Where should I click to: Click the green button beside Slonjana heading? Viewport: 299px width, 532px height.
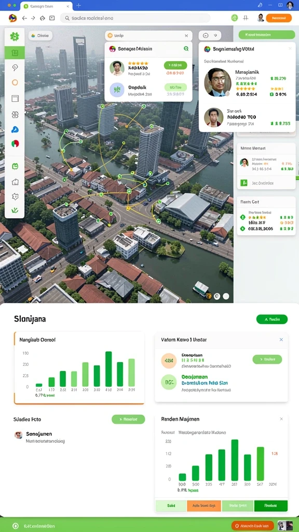272,320
